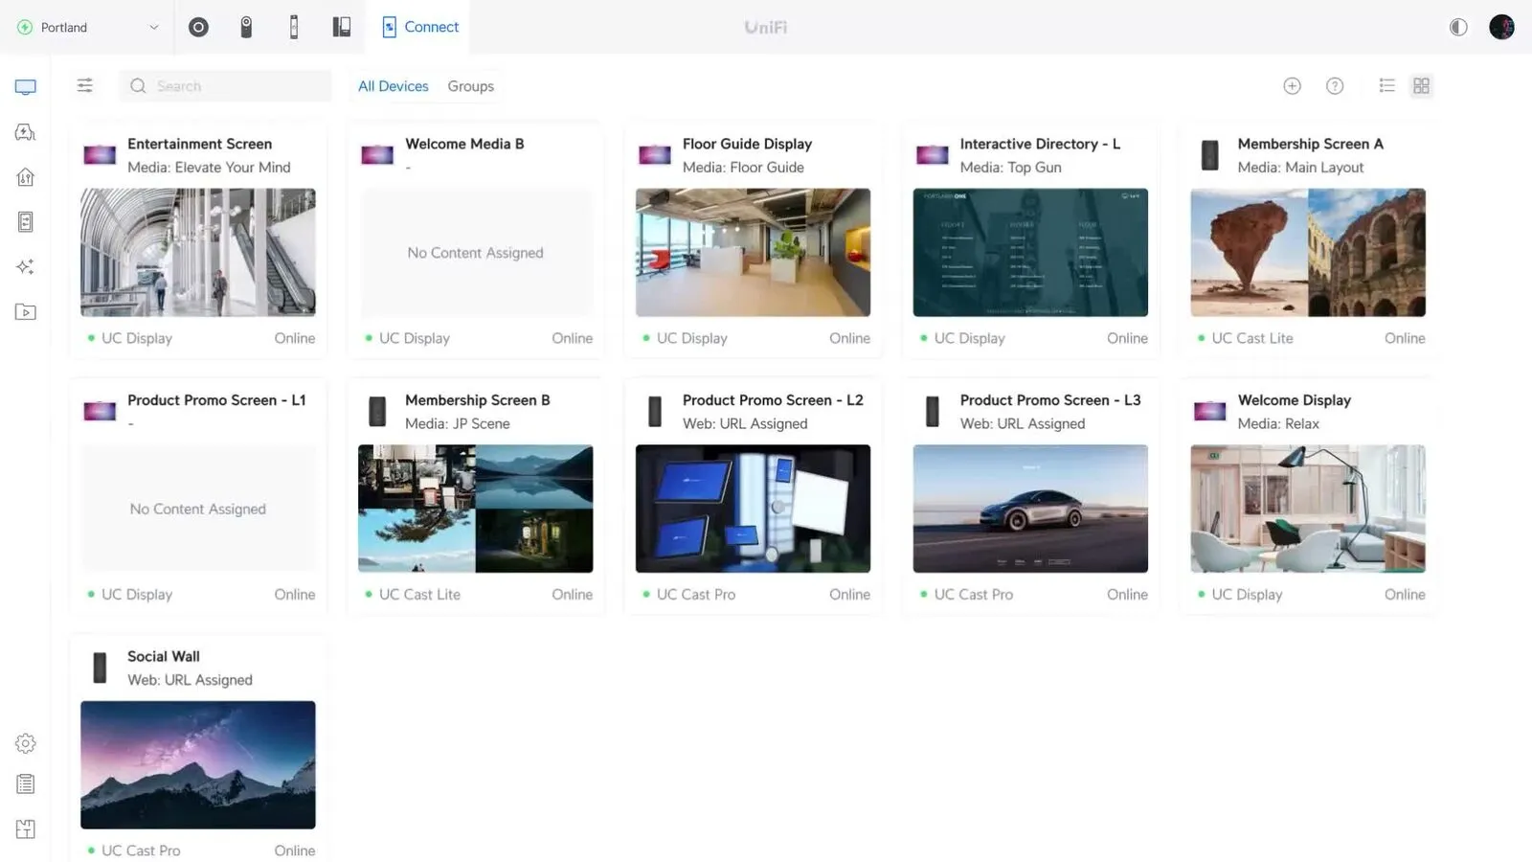Viewport: 1532px width, 862px height.
Task: Switch to the All Devices tab
Action: 394,86
